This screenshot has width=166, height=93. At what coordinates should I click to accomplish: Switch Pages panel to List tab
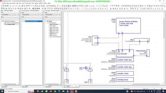pos(6,86)
